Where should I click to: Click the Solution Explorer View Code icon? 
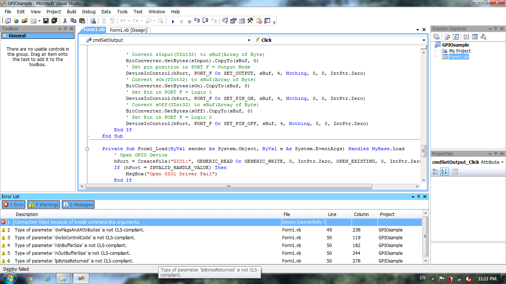tap(466, 37)
